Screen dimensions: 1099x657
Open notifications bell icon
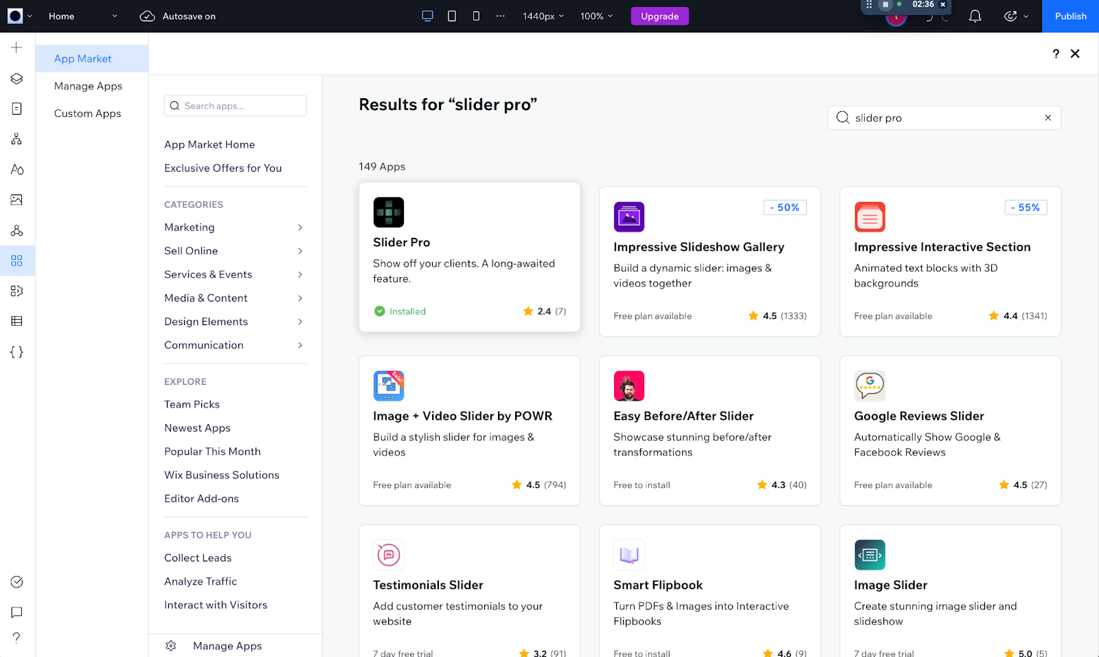coord(975,16)
